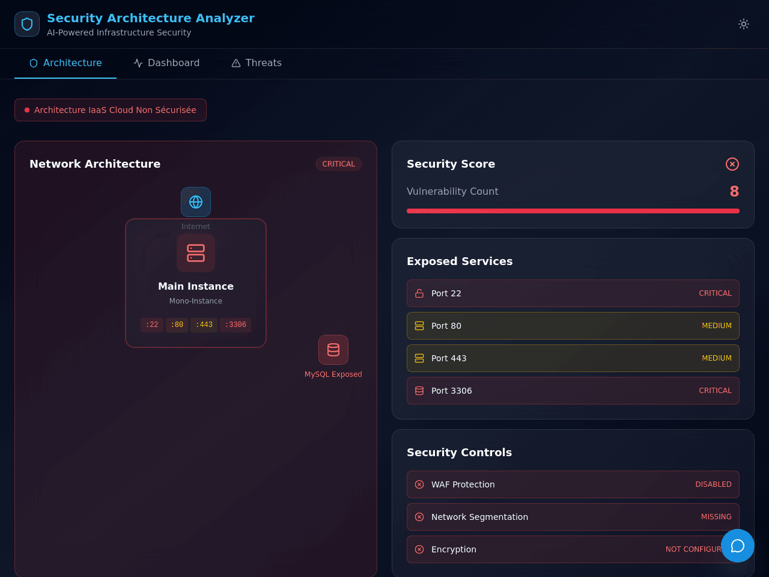Click the unlocked padlock icon for Port 22
Viewport: 769px width, 577px height.
[x=419, y=293]
